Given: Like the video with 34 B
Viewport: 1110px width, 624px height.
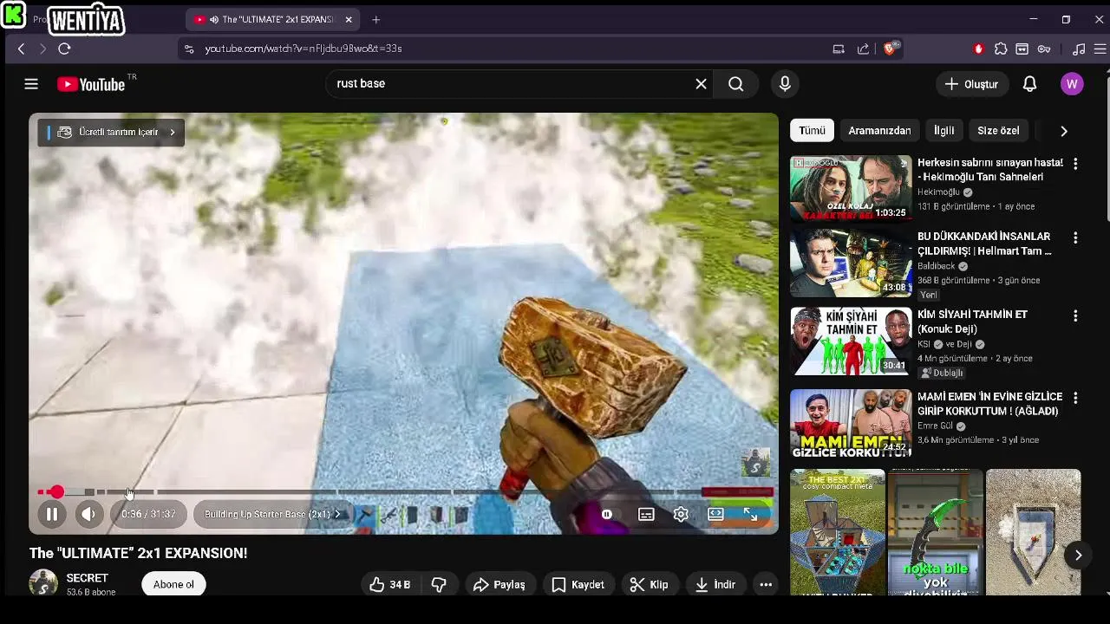Looking at the screenshot, I should (390, 585).
